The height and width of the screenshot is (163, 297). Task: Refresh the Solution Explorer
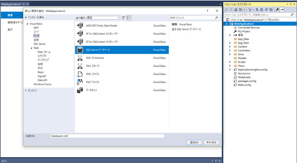[x=262, y=10]
